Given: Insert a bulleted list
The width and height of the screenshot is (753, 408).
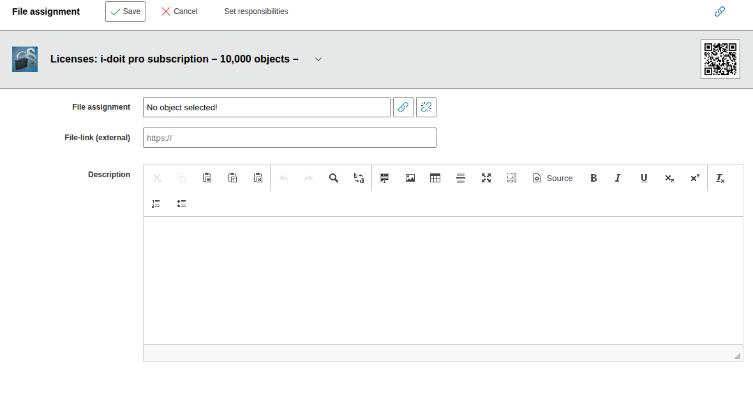Looking at the screenshot, I should (181, 203).
